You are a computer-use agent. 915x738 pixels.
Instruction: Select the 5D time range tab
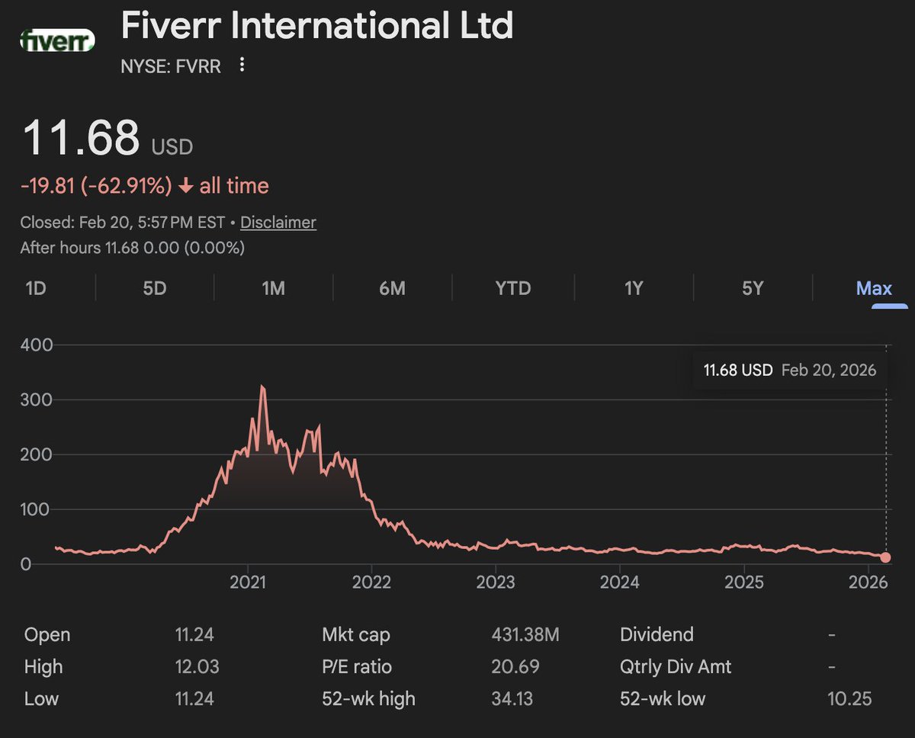coord(155,288)
